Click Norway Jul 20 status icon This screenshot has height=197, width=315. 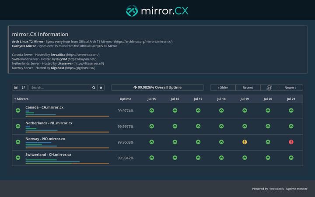click(x=268, y=142)
